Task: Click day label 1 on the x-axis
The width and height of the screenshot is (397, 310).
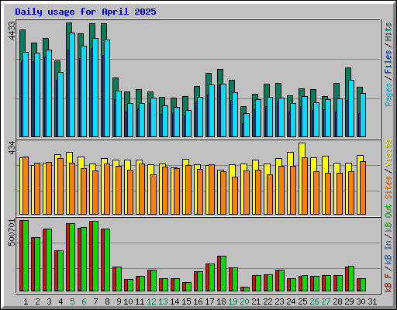Action: click(26, 301)
